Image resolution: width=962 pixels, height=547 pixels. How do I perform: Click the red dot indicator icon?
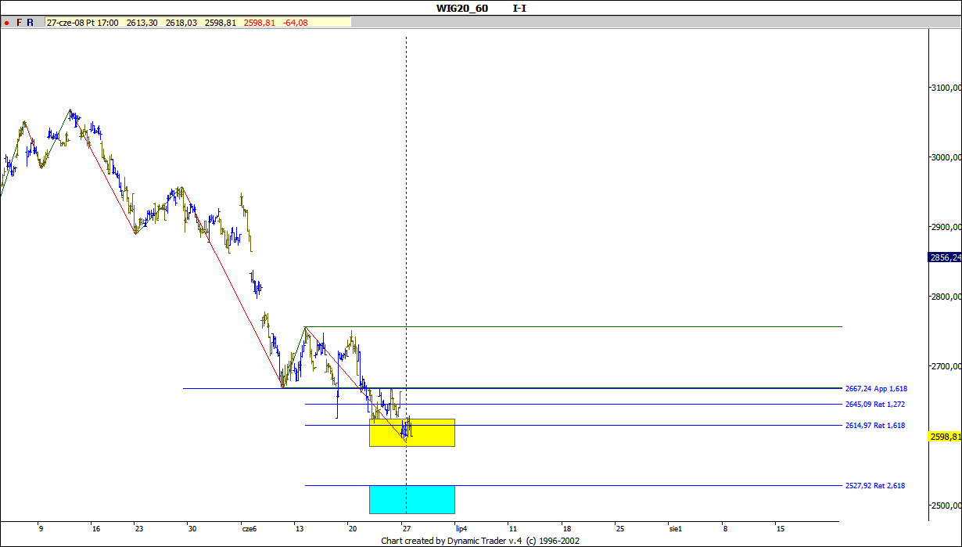(x=7, y=23)
